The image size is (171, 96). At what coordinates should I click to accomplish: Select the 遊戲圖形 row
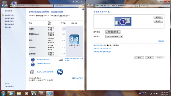coord(47,47)
